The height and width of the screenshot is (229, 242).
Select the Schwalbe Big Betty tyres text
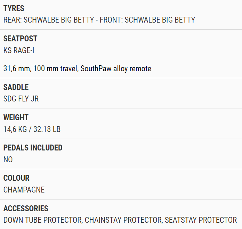coord(99,20)
